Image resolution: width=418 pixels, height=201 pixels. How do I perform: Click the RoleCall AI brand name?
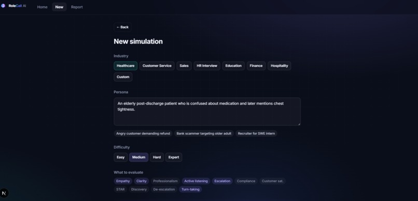[x=17, y=6]
